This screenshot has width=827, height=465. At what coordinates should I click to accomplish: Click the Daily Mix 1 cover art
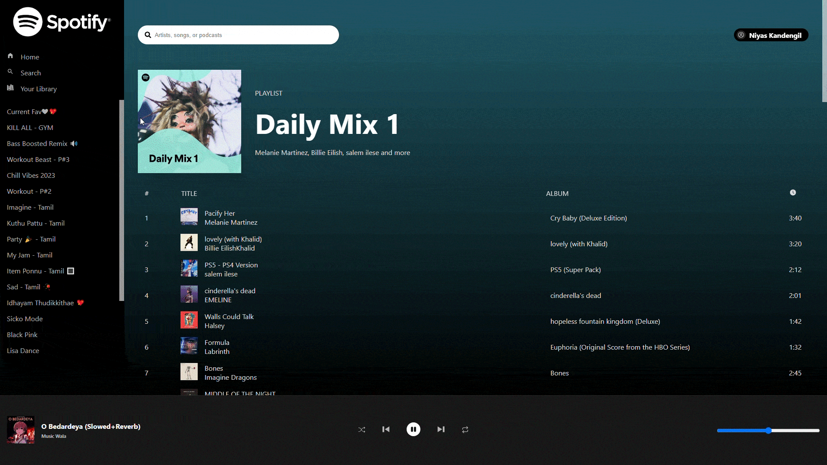click(190, 121)
